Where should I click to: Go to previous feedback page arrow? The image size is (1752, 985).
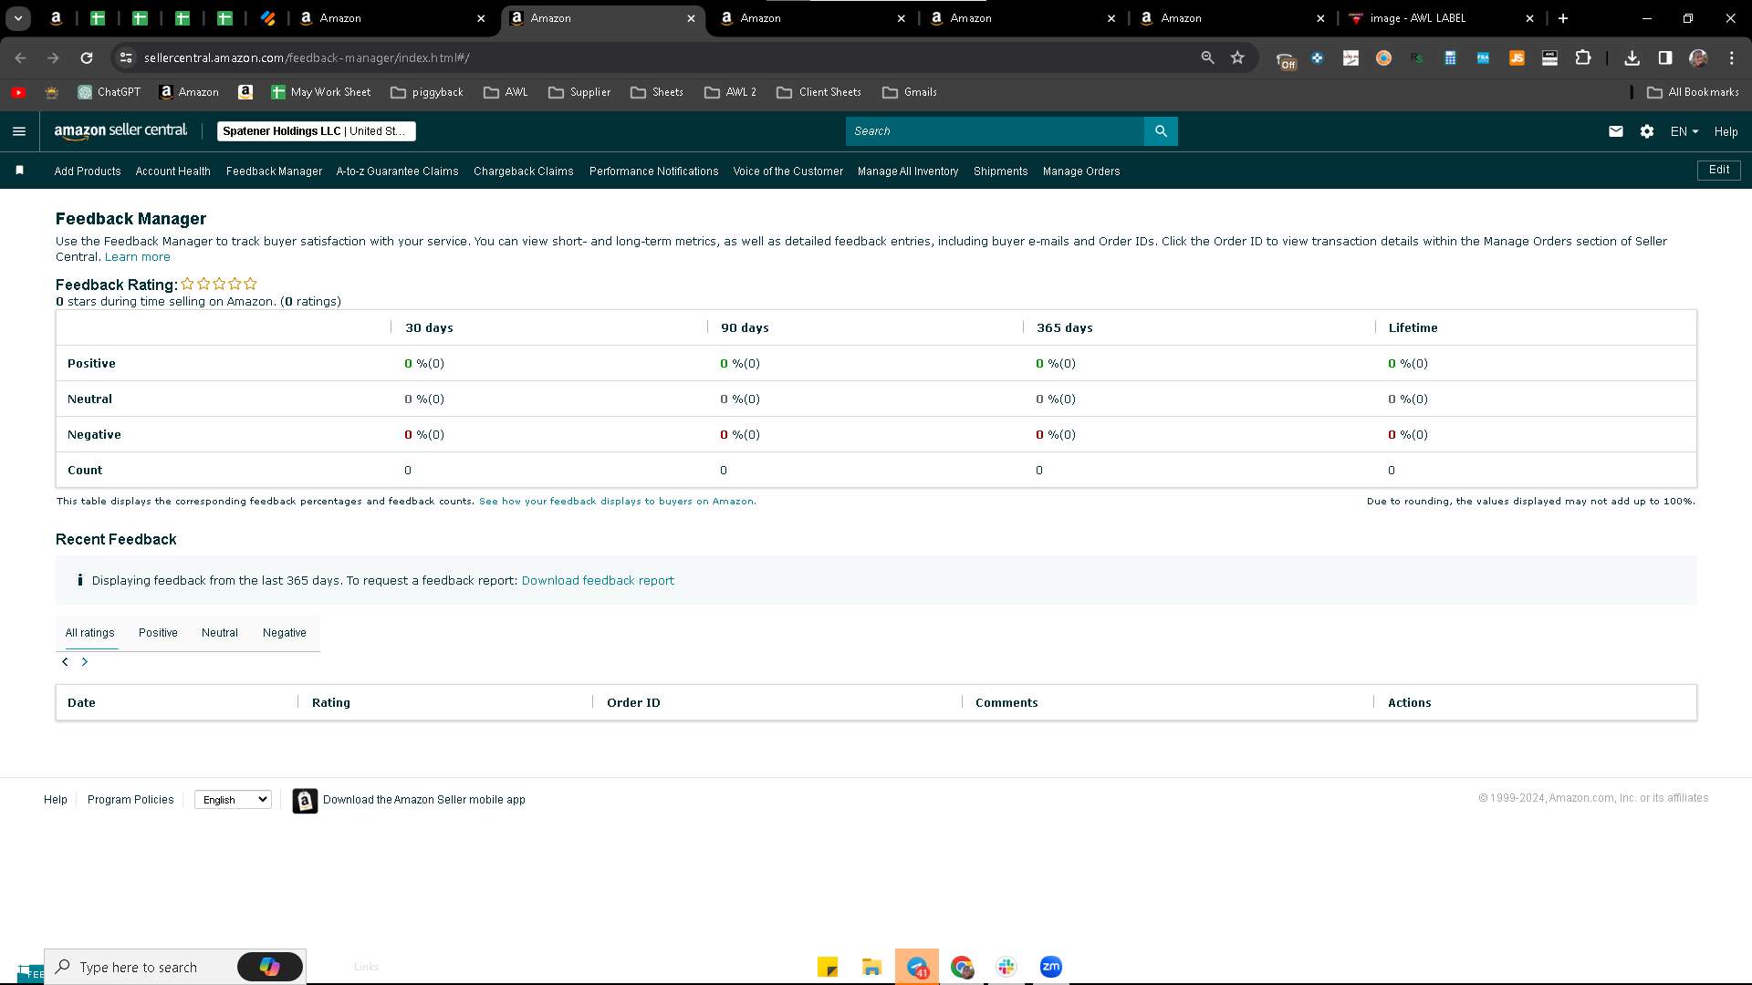point(65,662)
